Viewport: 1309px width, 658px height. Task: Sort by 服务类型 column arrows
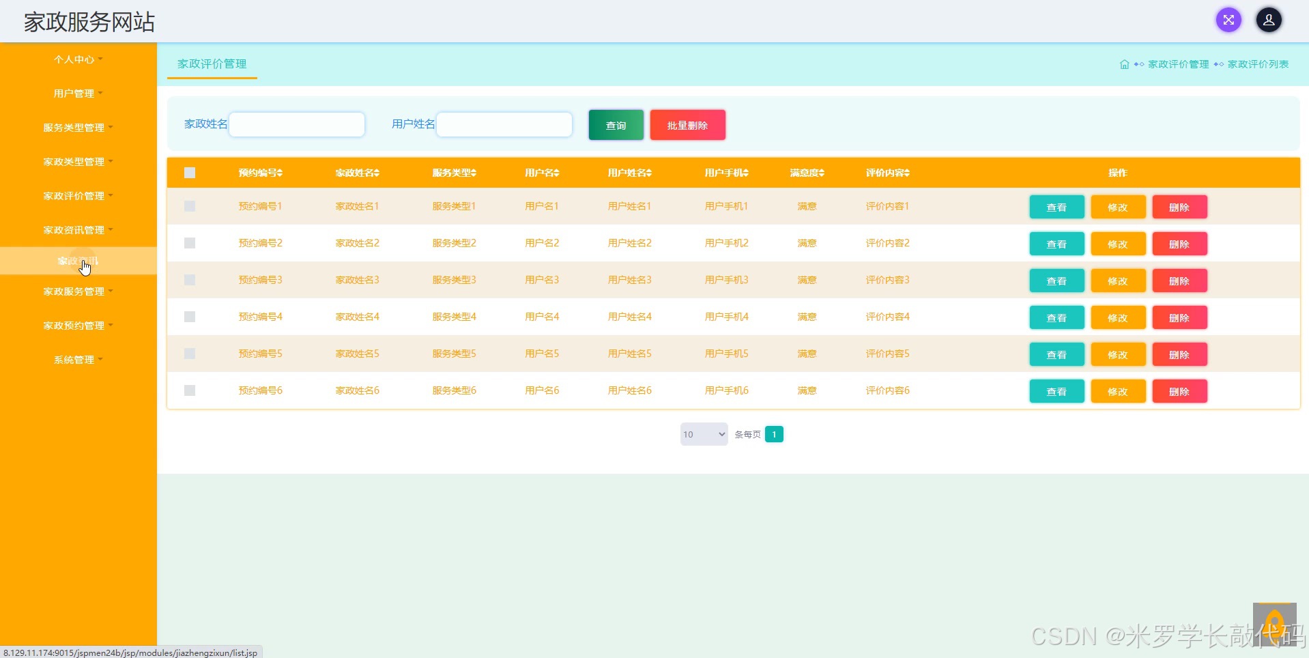coord(474,173)
